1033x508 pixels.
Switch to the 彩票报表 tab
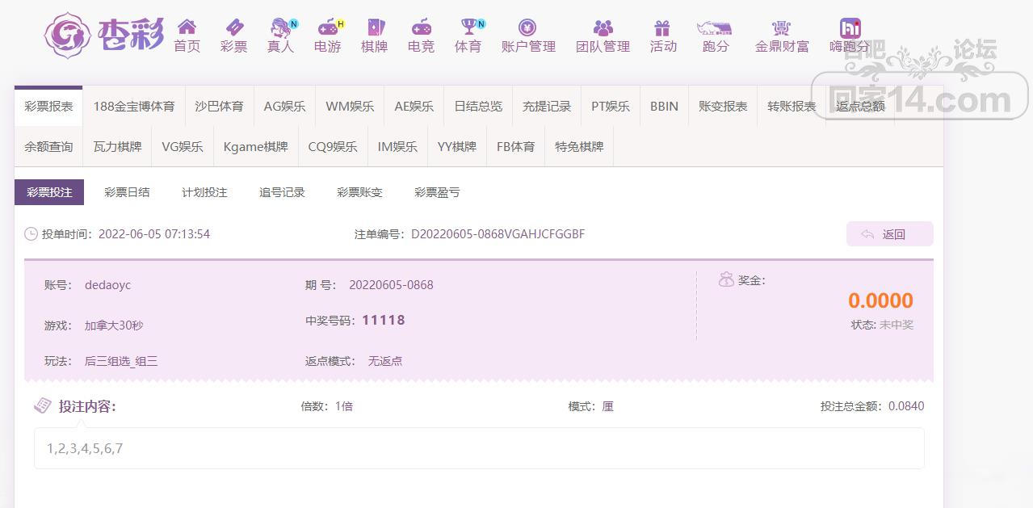[48, 107]
